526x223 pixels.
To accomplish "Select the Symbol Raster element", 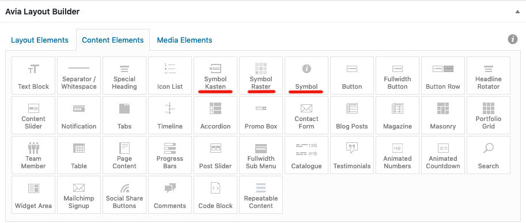I will pyautogui.click(x=261, y=75).
